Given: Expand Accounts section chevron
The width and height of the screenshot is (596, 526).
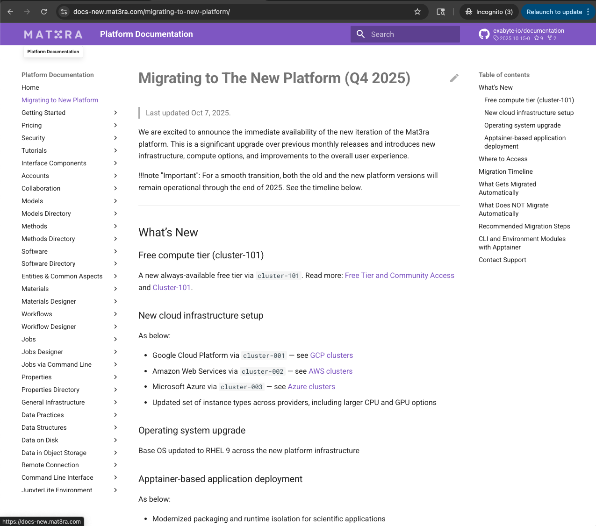Looking at the screenshot, I should tap(115, 176).
